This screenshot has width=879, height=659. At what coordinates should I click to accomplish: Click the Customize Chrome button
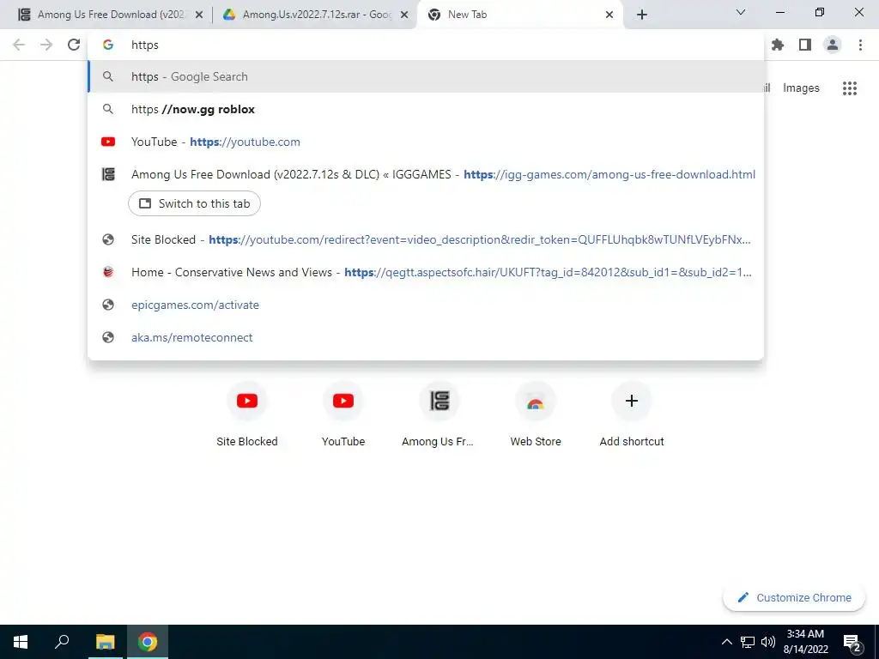tap(794, 597)
